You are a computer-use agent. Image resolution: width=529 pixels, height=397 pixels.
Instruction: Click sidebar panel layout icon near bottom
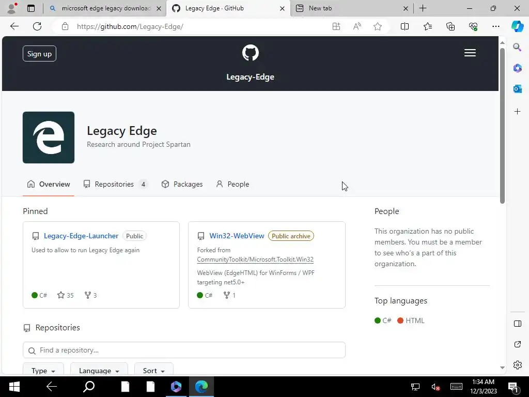pyautogui.click(x=517, y=324)
